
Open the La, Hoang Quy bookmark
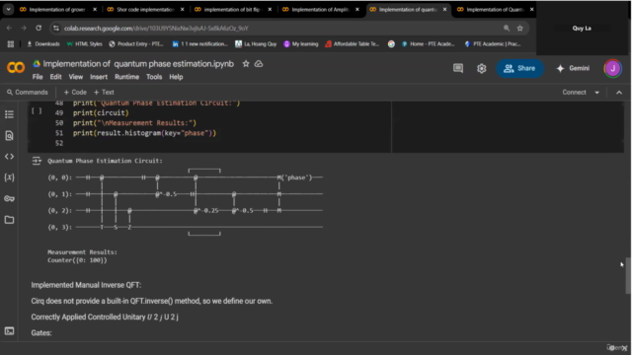tap(256, 44)
